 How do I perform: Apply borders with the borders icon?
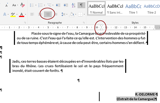point(80,14)
